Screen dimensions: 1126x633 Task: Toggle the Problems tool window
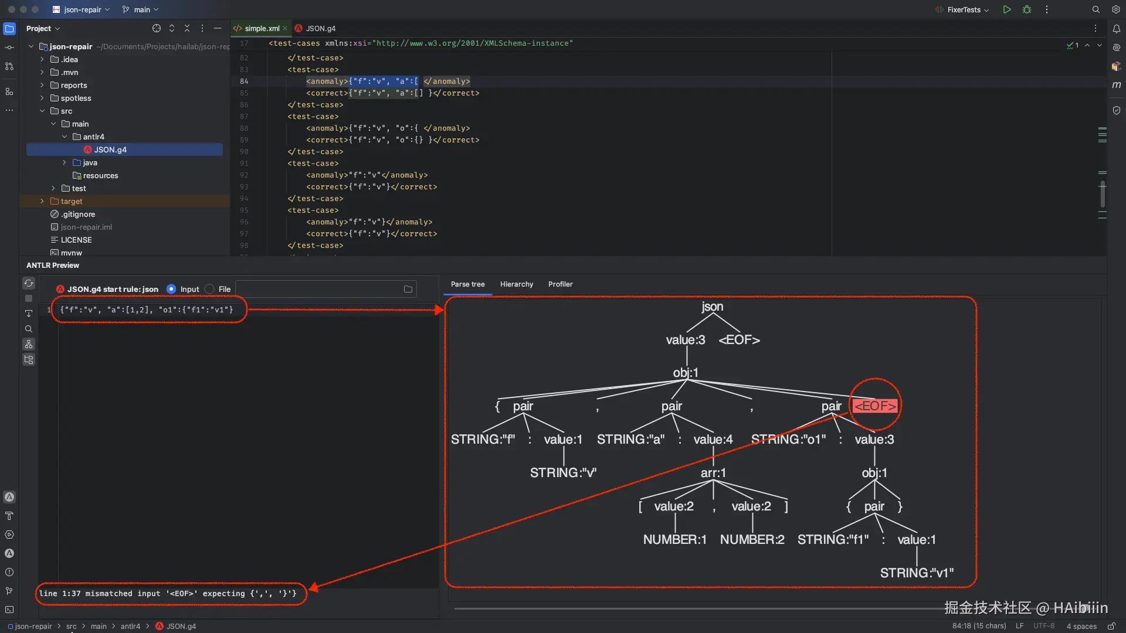(x=9, y=572)
